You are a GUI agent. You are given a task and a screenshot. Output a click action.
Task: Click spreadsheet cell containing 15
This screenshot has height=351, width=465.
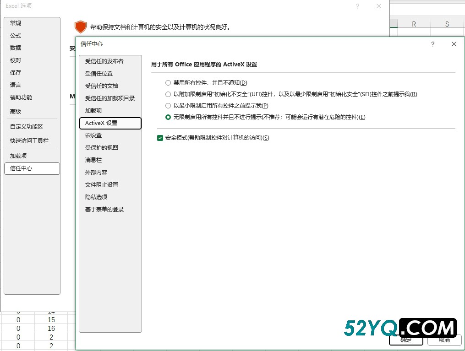51,320
